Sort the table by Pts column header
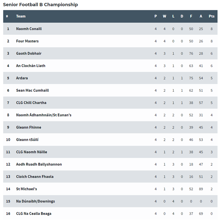Image resolution: width=219 pixels, height=221 pixels. pos(212,16)
